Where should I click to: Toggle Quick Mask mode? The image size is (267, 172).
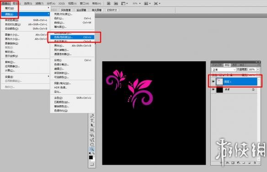pos(92,164)
